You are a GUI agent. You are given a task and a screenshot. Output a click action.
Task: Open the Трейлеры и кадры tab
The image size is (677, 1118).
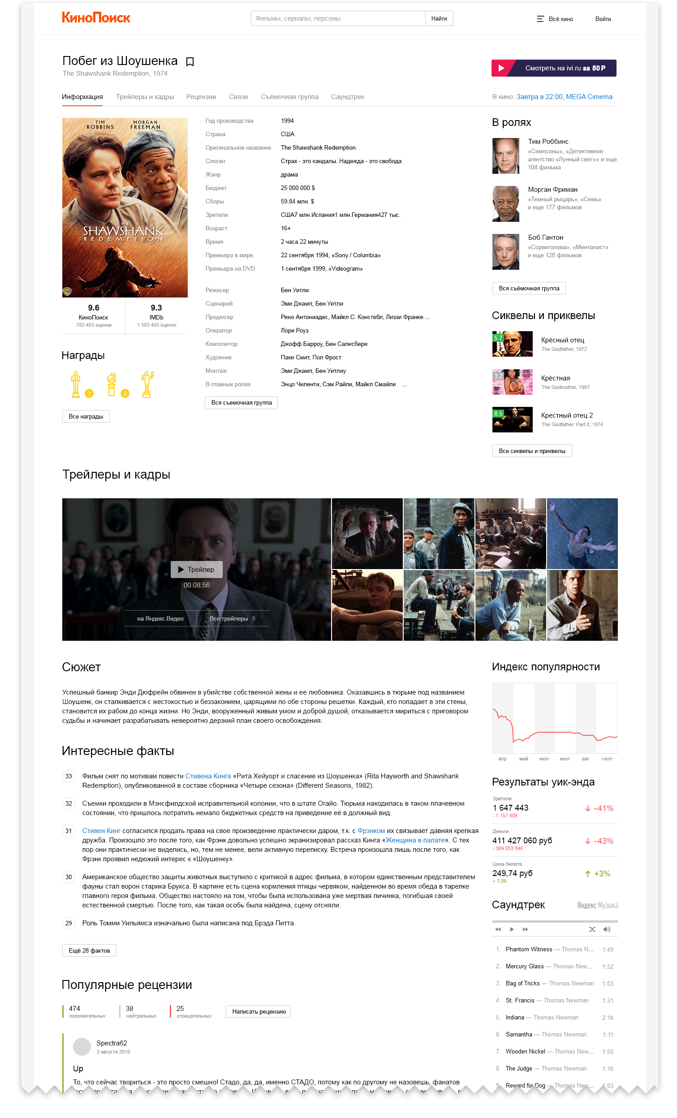pyautogui.click(x=145, y=97)
